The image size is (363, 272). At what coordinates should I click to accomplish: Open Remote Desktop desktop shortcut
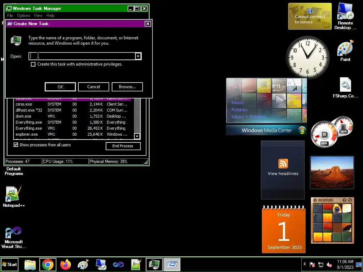(345, 16)
